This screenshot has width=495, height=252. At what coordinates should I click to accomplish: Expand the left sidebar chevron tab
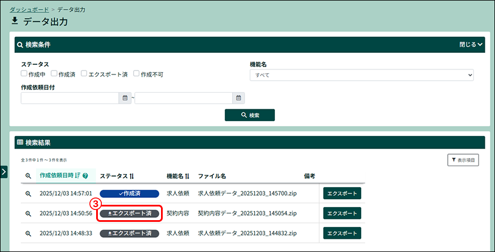4,172
